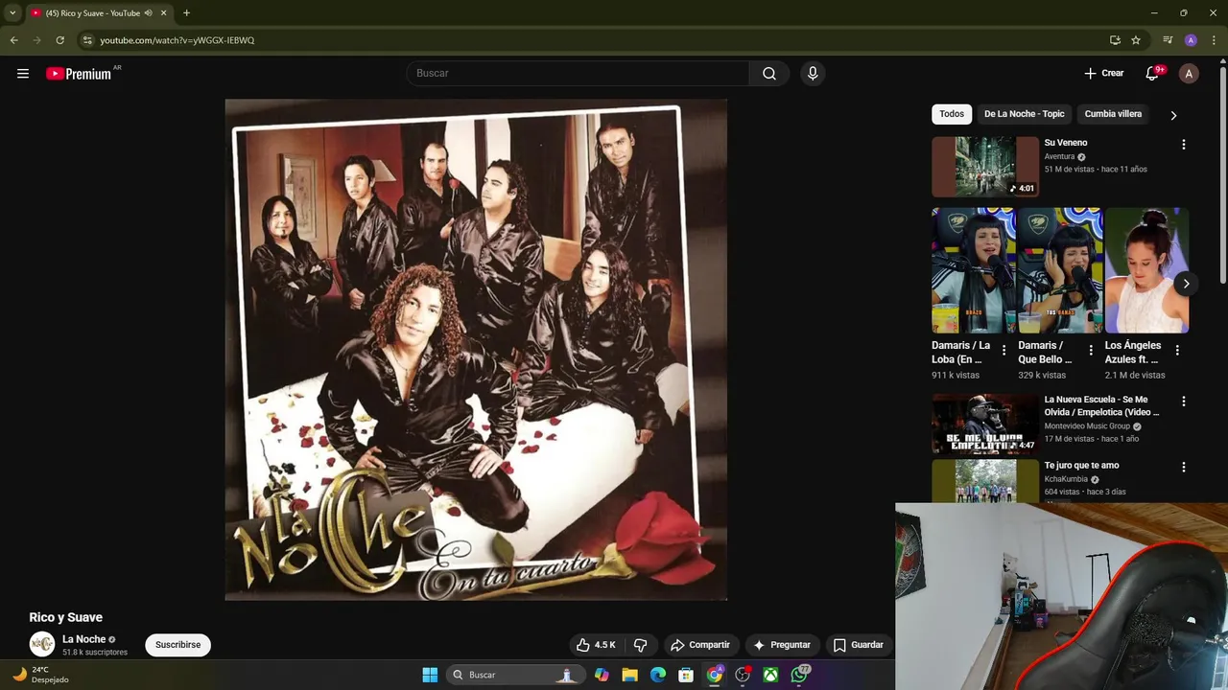
Task: Open Copilot from the taskbar
Action: pos(602,675)
